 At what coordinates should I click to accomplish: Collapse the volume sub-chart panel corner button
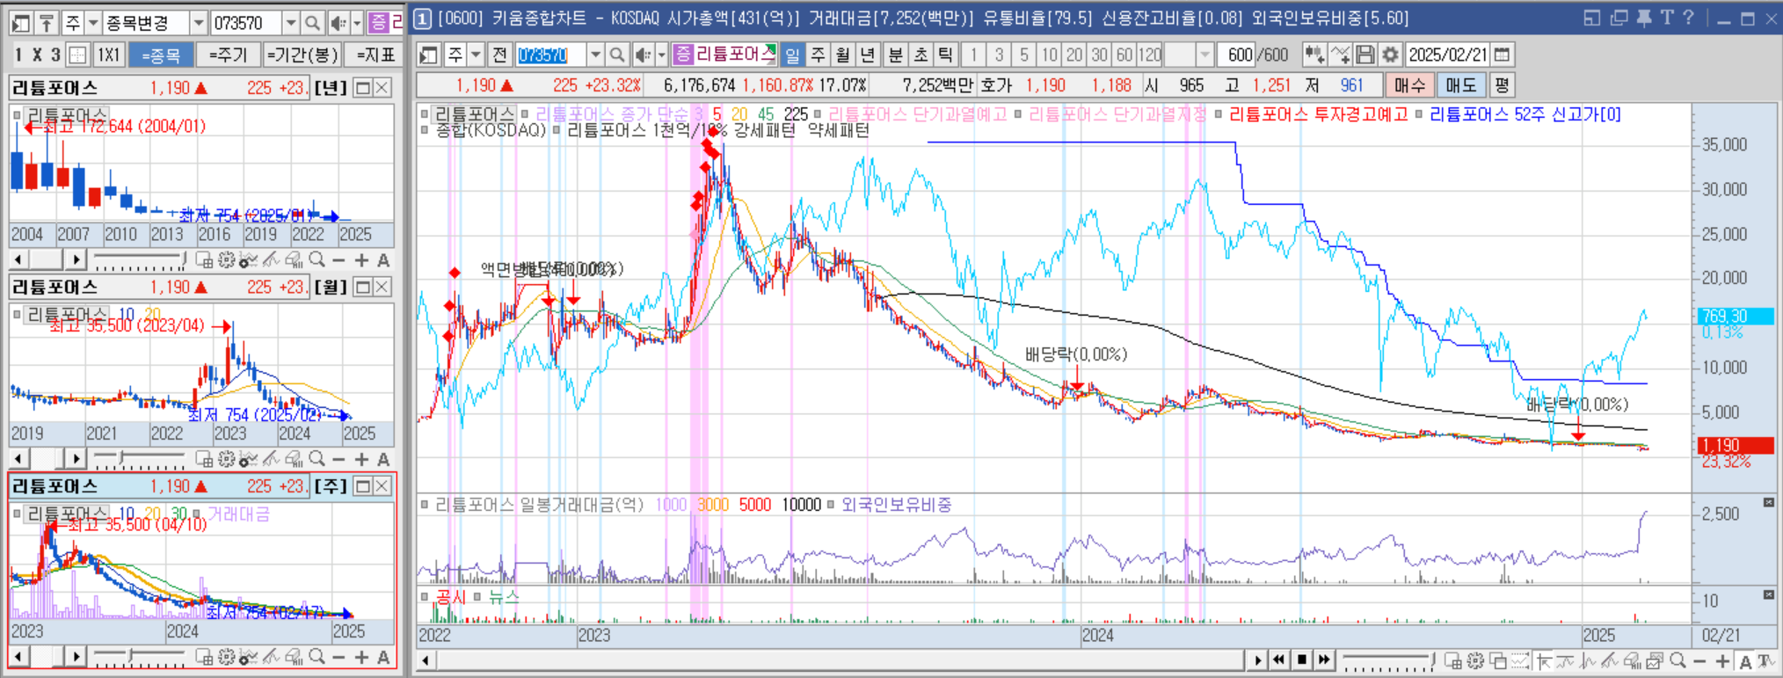tap(1768, 502)
